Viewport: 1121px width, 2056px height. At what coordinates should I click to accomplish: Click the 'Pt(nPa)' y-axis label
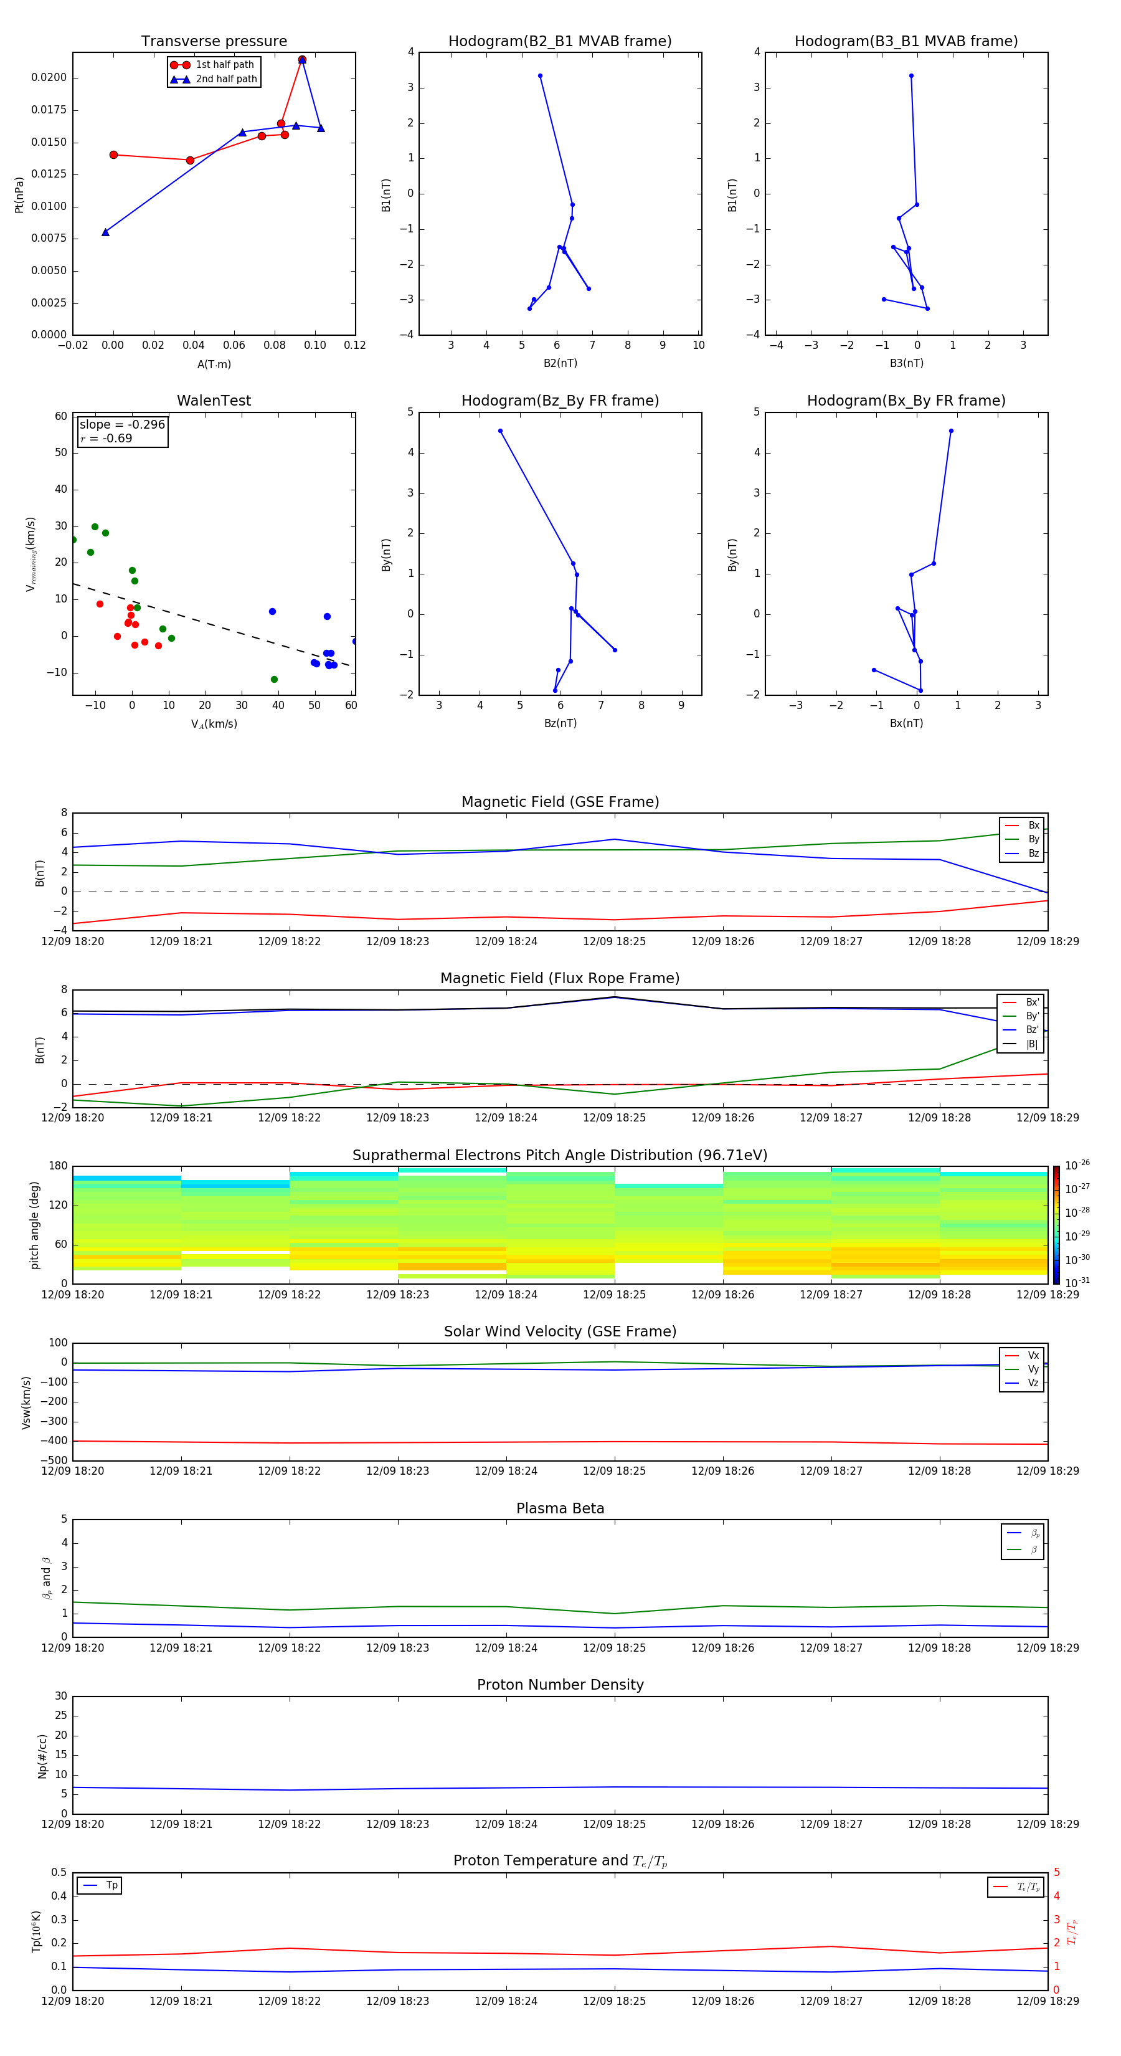pyautogui.click(x=19, y=194)
